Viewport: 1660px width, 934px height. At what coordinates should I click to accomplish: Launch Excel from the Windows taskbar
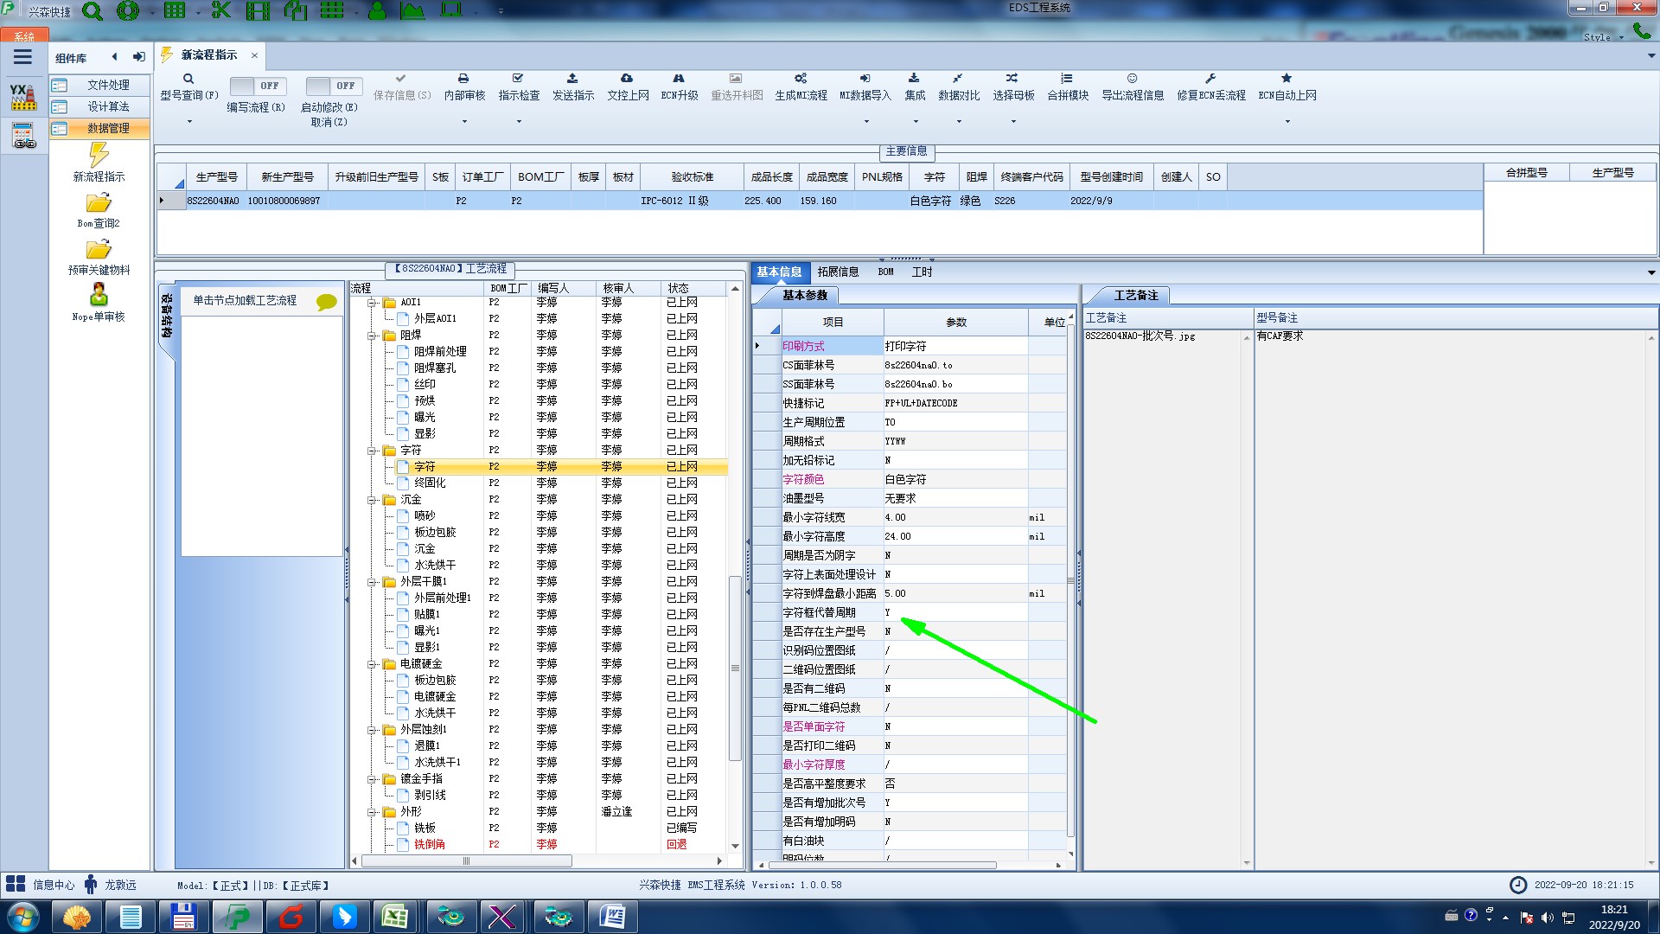point(396,916)
